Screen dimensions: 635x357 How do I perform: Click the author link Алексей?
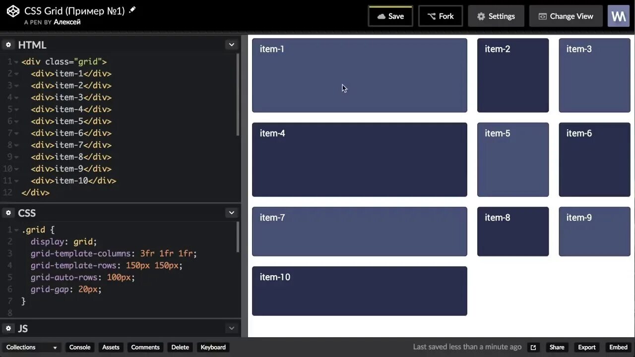pyautogui.click(x=67, y=22)
